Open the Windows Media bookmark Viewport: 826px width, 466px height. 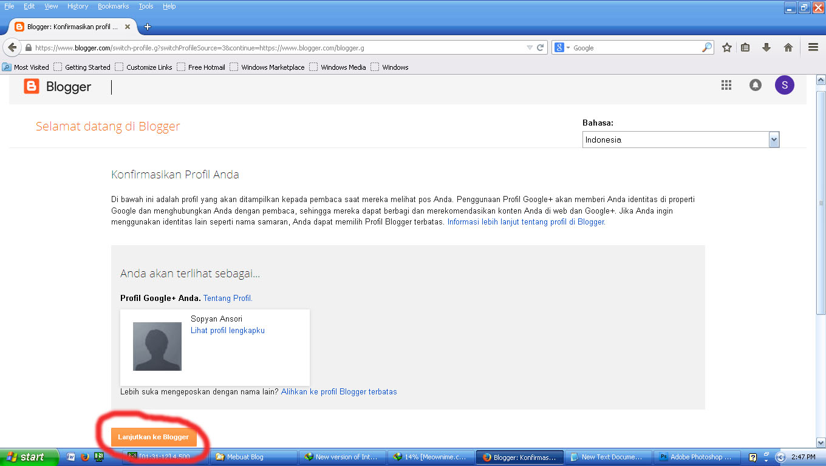click(x=338, y=67)
